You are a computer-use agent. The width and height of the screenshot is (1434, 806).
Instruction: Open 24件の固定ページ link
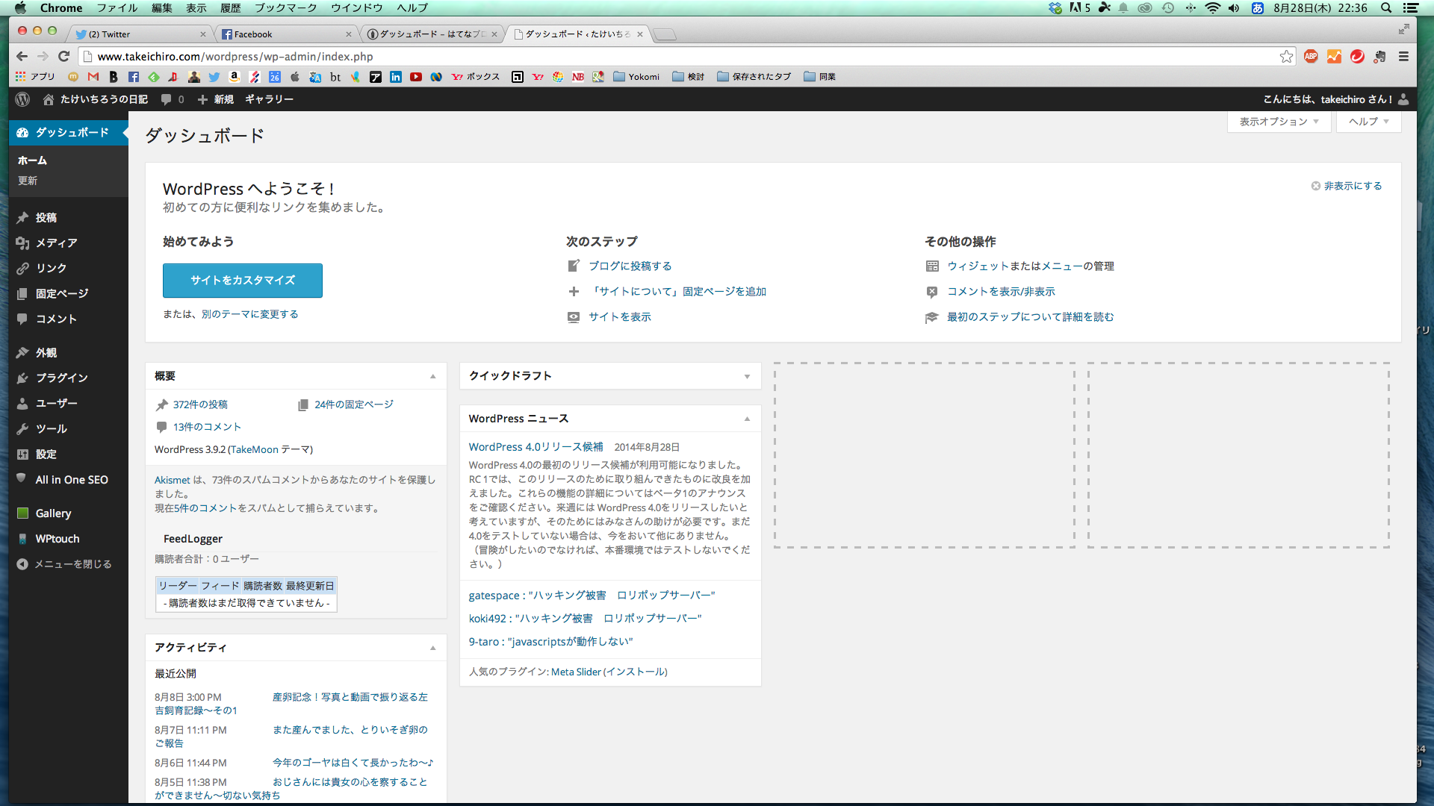tap(354, 404)
